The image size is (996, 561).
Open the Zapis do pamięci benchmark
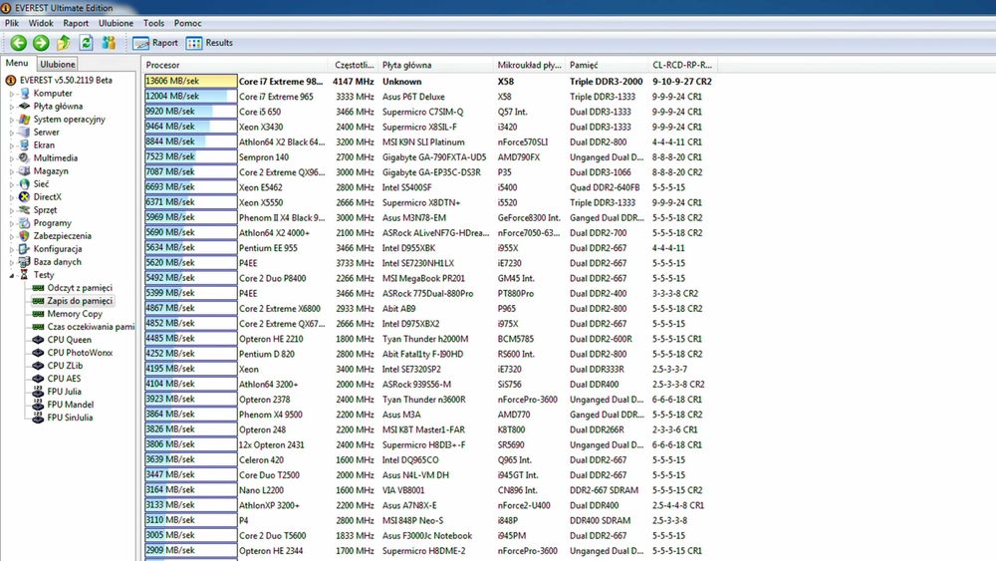point(80,301)
